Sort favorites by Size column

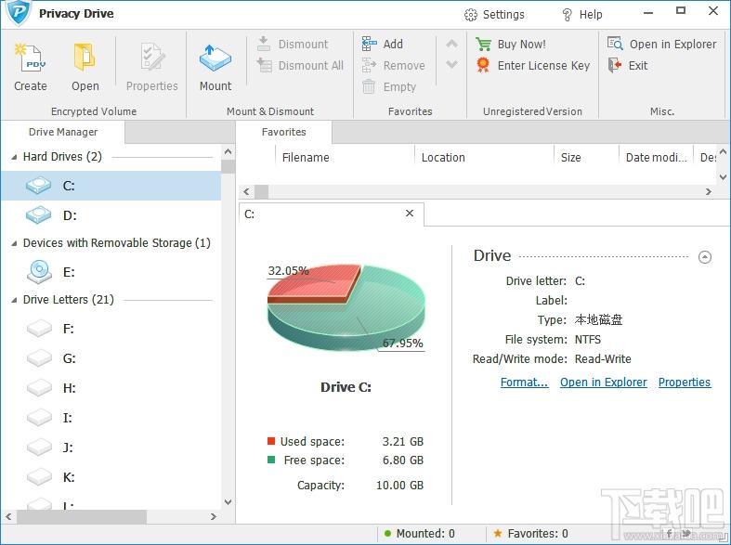(586, 158)
